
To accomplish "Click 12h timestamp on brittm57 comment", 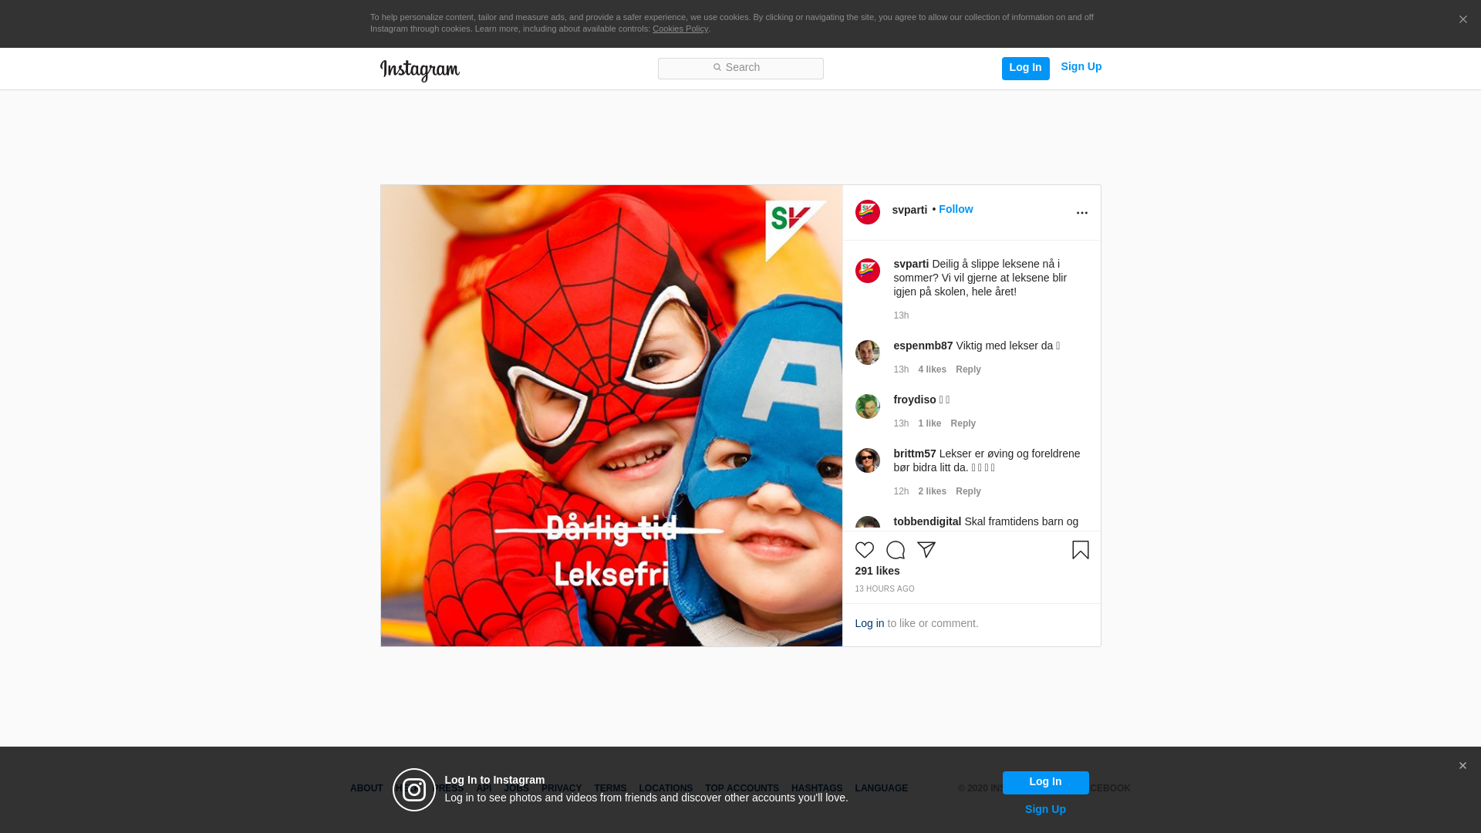I will [x=901, y=491].
